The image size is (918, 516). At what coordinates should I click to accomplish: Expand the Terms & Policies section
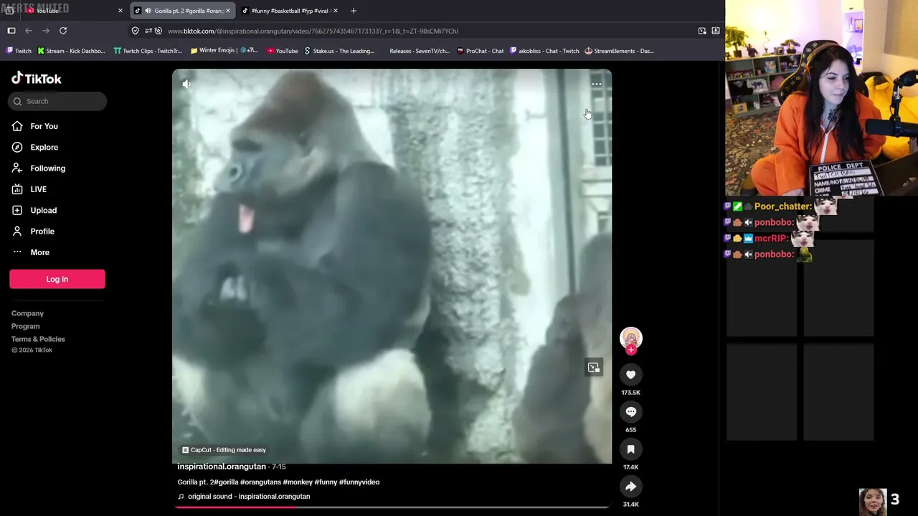[x=38, y=339]
